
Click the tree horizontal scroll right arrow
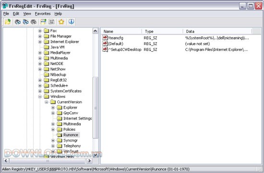pos(89,161)
